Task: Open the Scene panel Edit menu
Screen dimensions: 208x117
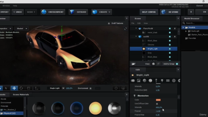Action: [x=139, y=23]
